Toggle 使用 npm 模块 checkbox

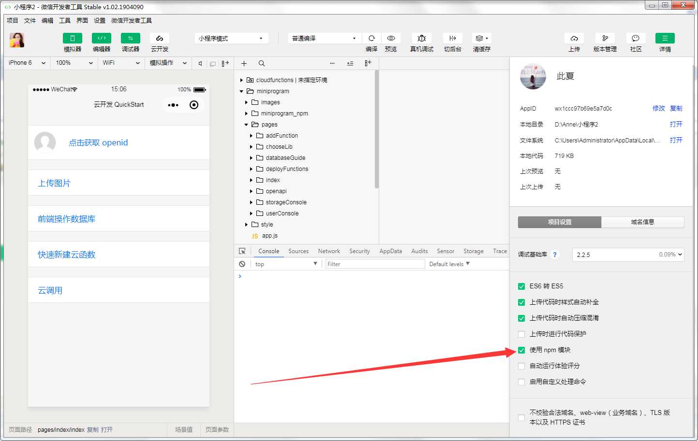521,350
